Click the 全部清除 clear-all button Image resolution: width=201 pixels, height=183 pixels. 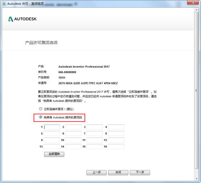tap(54, 154)
